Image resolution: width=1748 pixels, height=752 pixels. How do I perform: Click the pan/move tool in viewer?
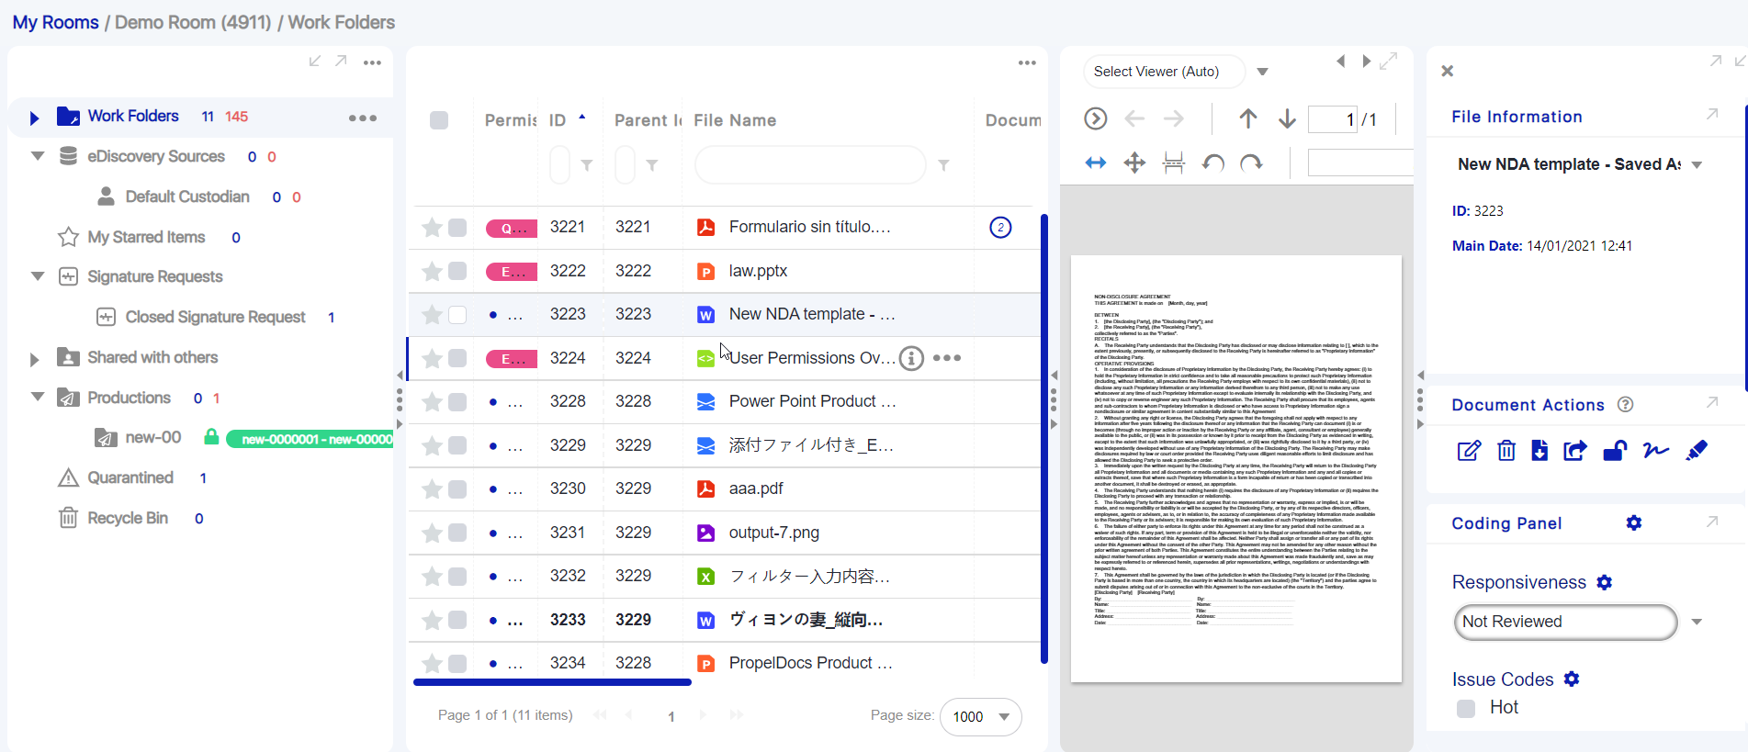tap(1134, 163)
